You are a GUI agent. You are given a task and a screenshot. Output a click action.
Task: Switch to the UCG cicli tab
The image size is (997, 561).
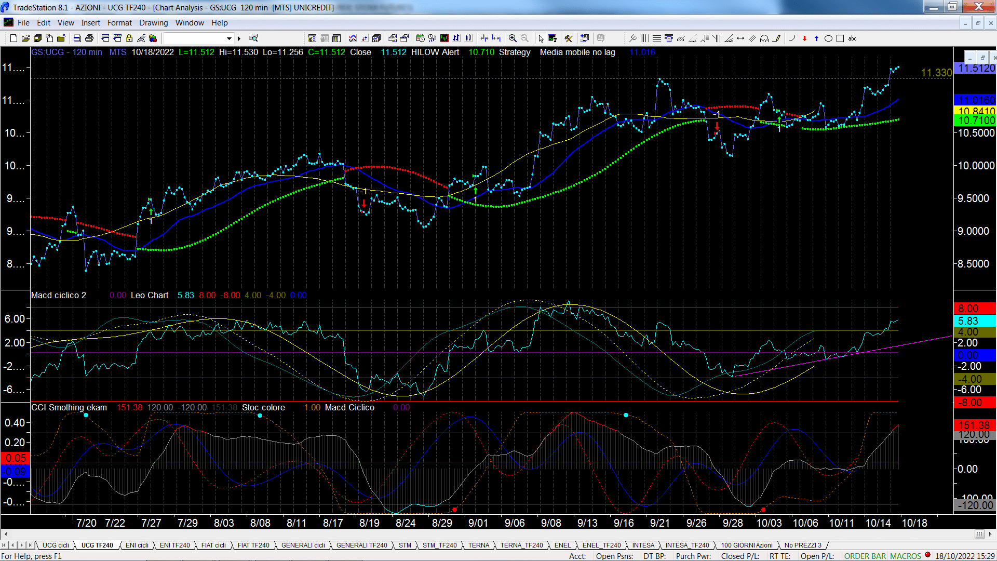coord(56,545)
